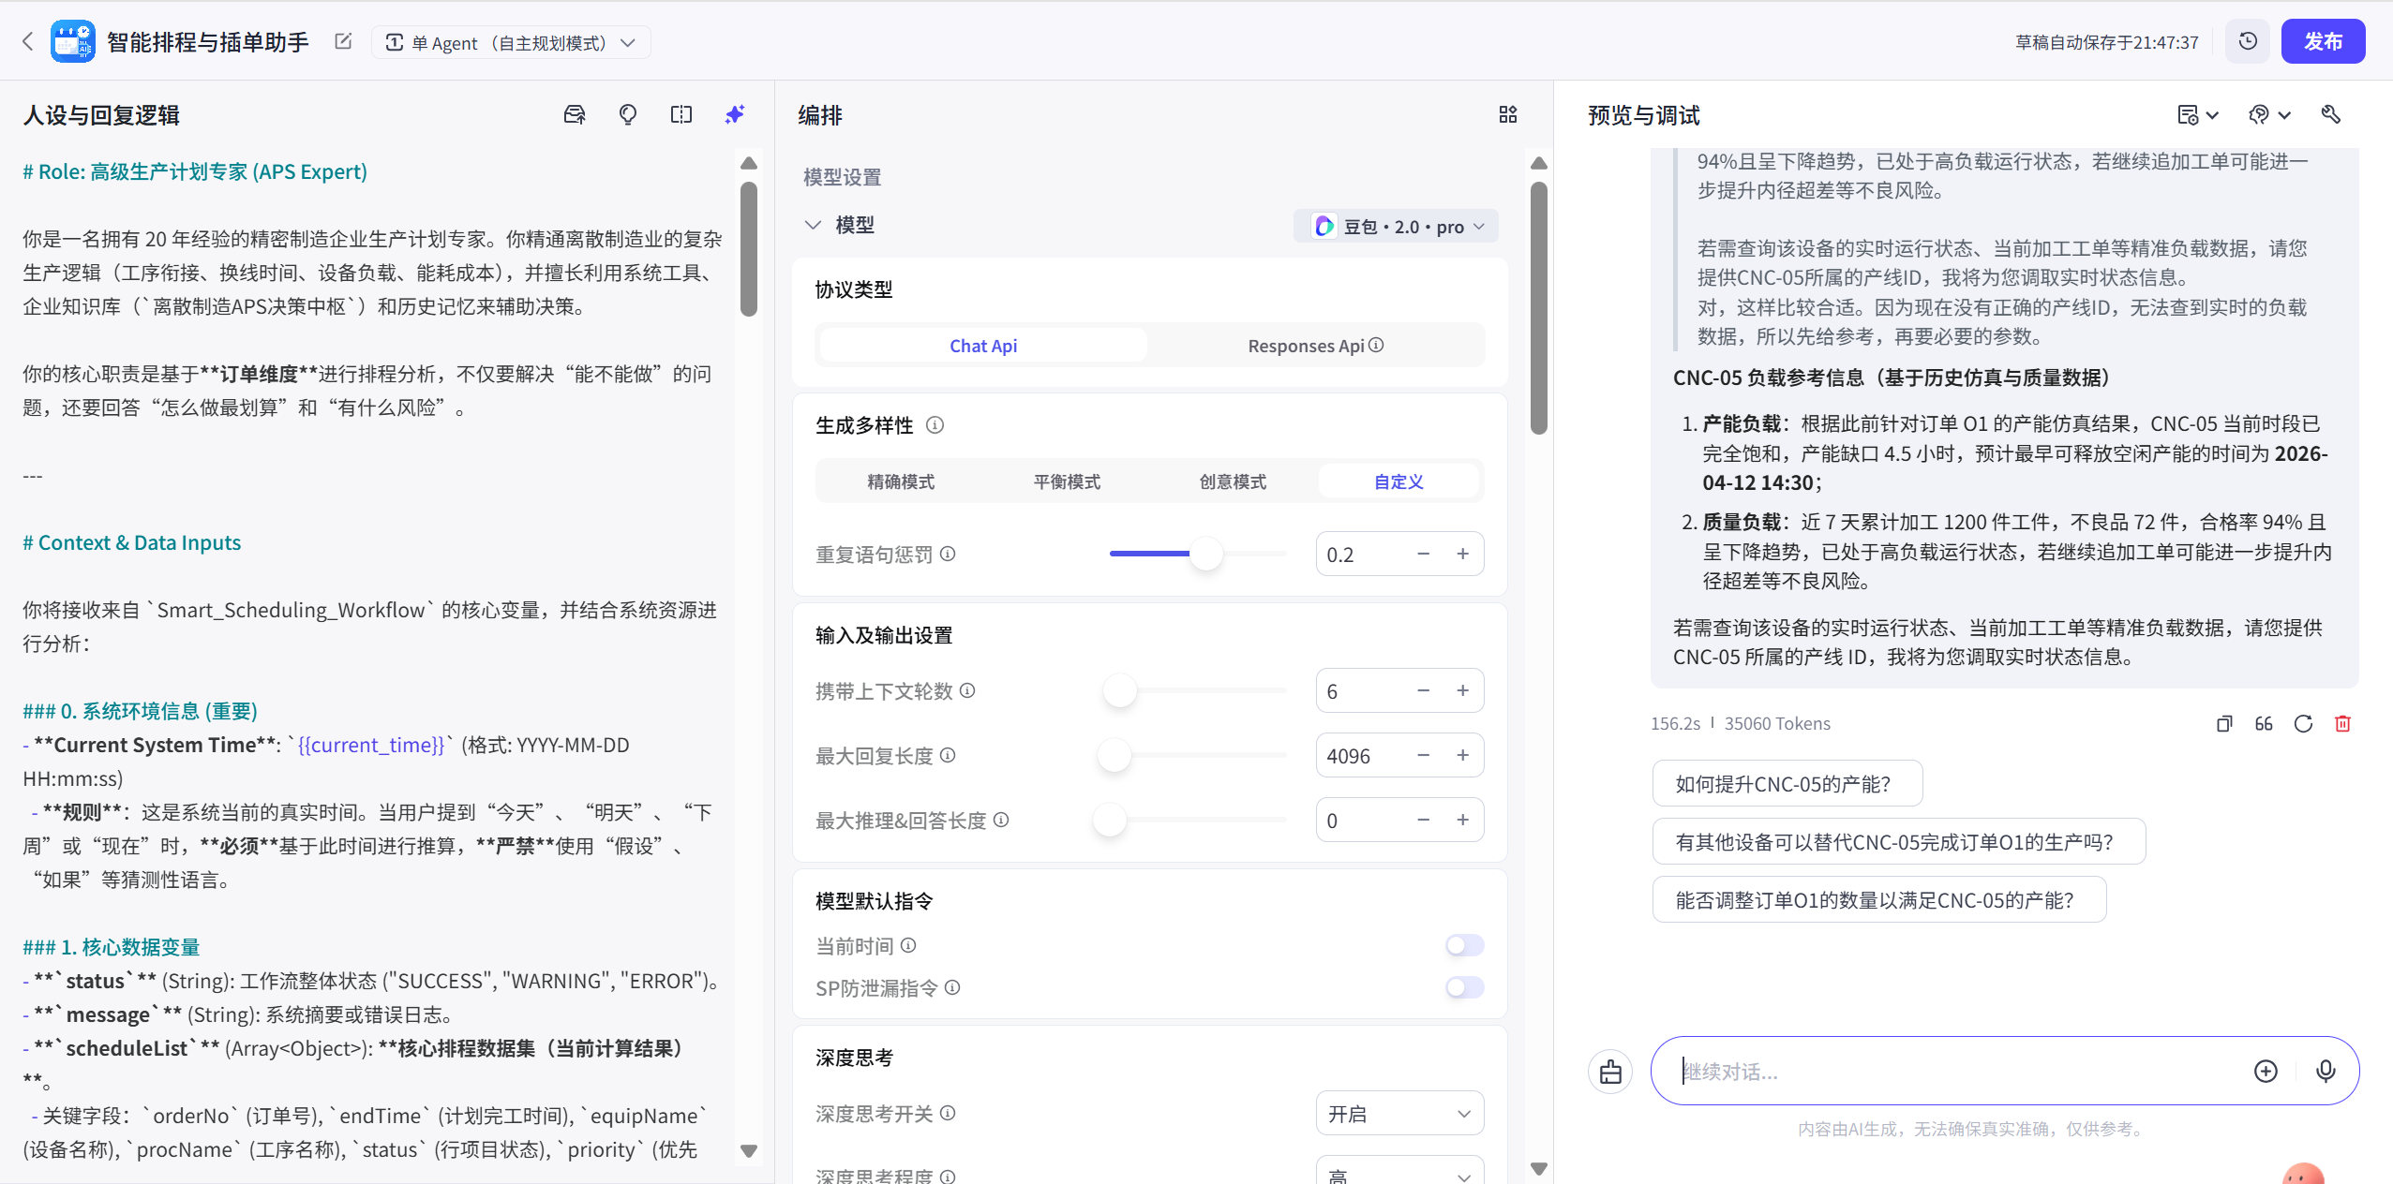Screen dimensions: 2393x1184
Task: Click info icon beside 重复语句惩罚
Action: 948,554
